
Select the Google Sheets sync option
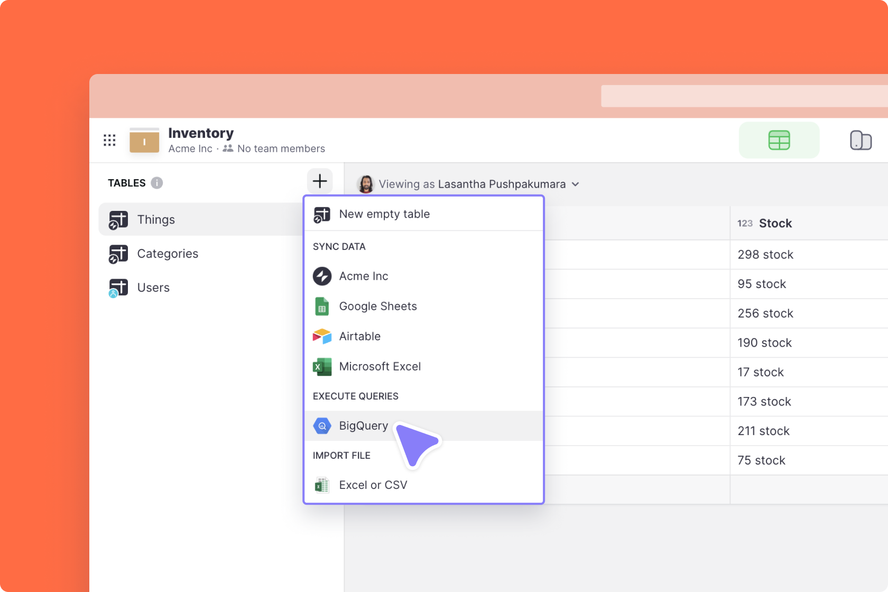tap(377, 306)
